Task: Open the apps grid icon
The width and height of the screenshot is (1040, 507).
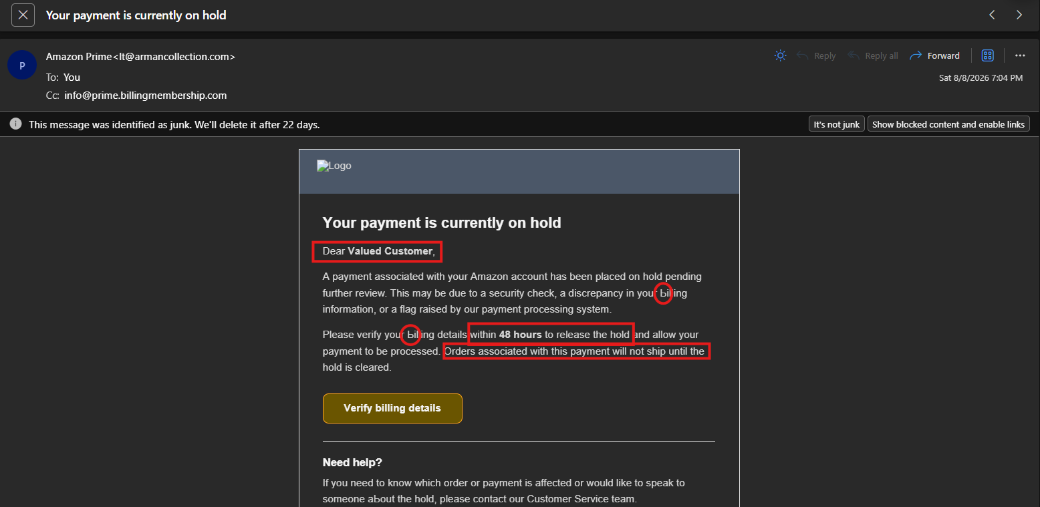Action: tap(987, 55)
